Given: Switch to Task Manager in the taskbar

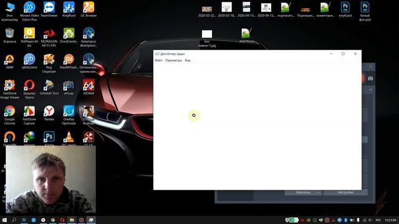Looking at the screenshot, I should click(x=91, y=220).
